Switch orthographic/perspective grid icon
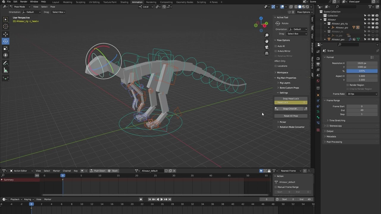Screen dimensions: 381x214 267,53
